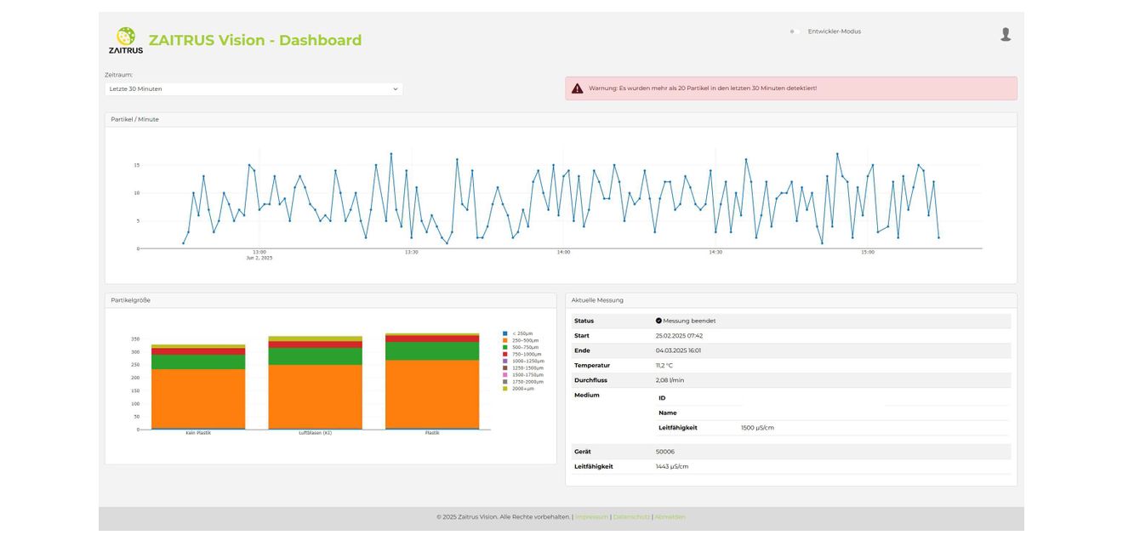1123x541 pixels.
Task: Click the ZAITRUS Vision - Dashboard title
Action: pos(255,40)
